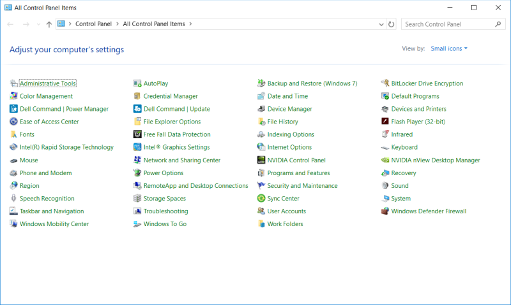Click the Mouse icon
Image resolution: width=511 pixels, height=305 pixels.
coord(13,160)
